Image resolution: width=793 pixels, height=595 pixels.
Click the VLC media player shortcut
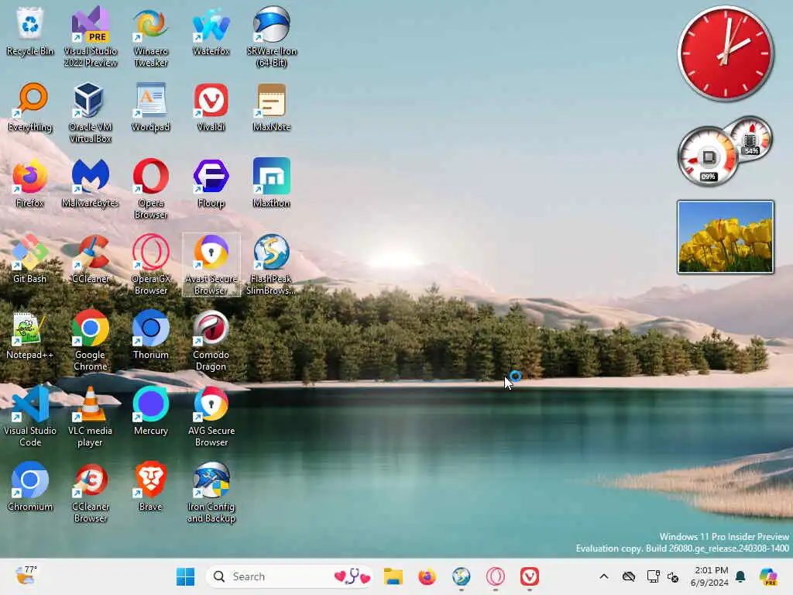click(90, 416)
